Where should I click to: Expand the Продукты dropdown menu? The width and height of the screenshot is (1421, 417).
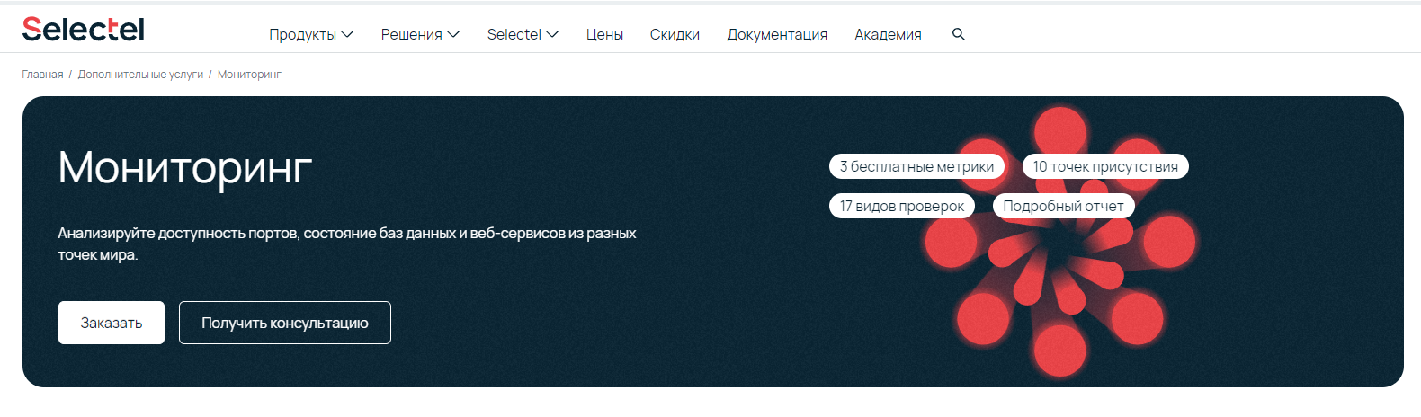click(x=311, y=34)
